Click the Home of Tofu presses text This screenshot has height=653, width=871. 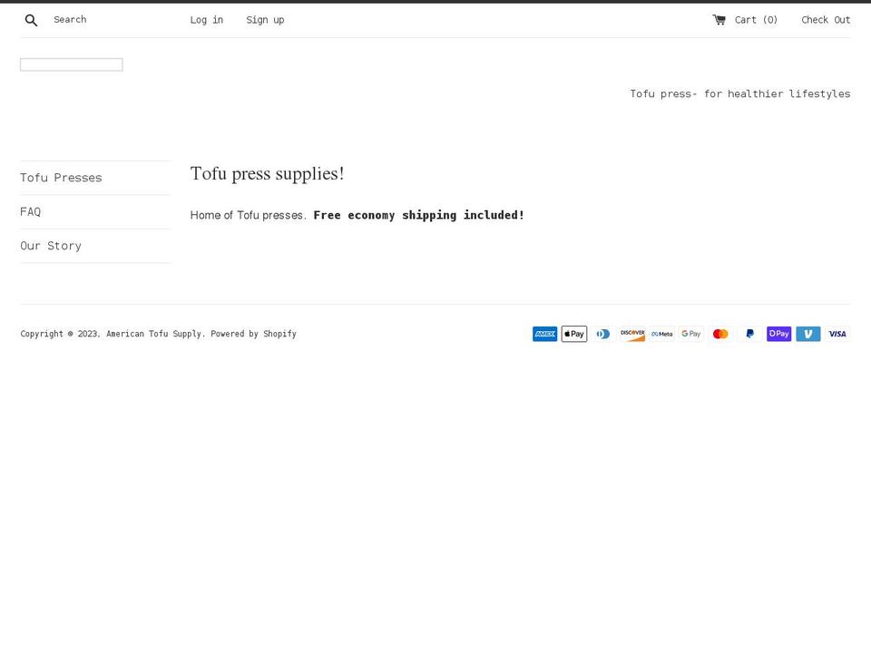pos(248,216)
